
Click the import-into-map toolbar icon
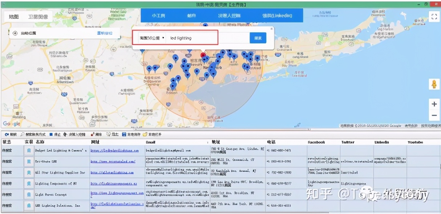(x=65, y=134)
